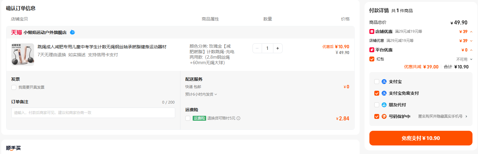Click the info icon after 退换货可赔付5元

(238, 118)
